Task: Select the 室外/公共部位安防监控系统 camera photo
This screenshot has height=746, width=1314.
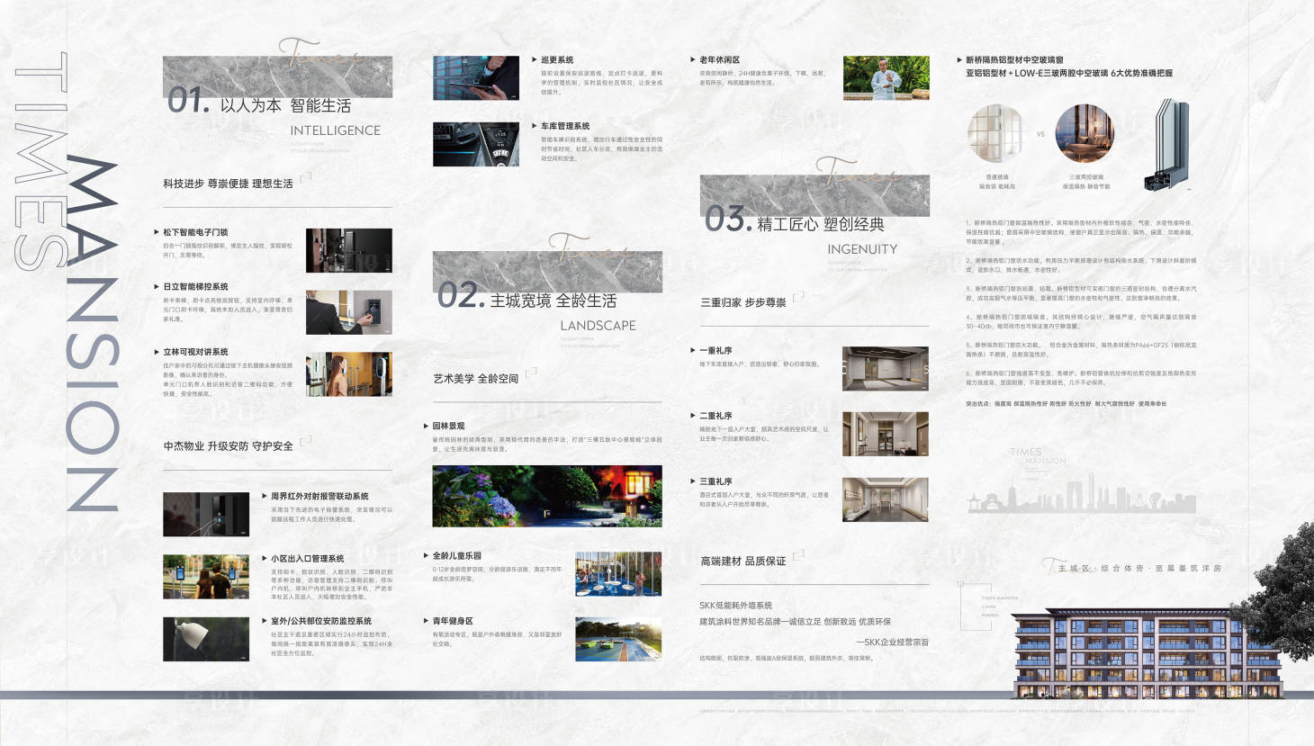Action: click(206, 639)
